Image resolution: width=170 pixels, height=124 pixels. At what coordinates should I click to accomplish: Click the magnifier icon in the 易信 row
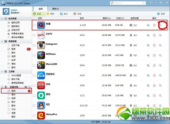tap(160, 95)
